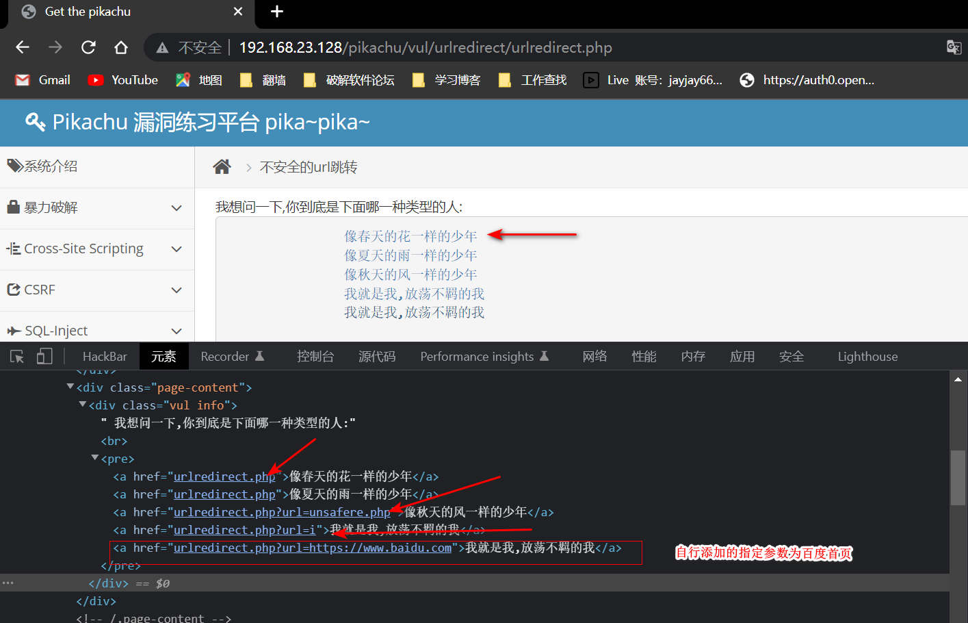The height and width of the screenshot is (623, 968).
Task: Click the link 像秋天的风一样的少年
Action: (x=410, y=275)
